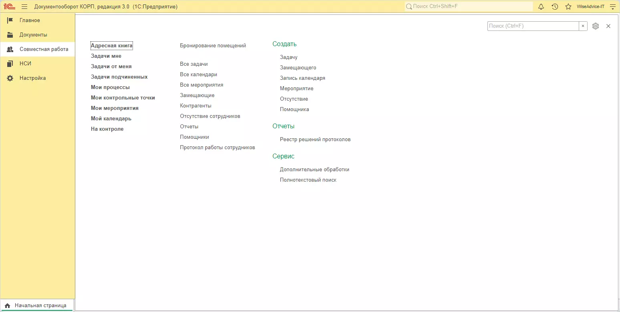620x312 pixels.
Task: Click the green Отчеты group heading
Action: 283,126
